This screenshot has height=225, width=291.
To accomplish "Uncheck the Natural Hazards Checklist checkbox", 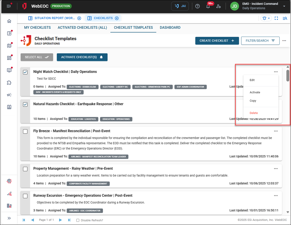I will (25, 104).
